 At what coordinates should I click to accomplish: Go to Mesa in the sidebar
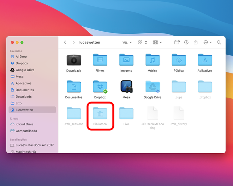[32, 76]
